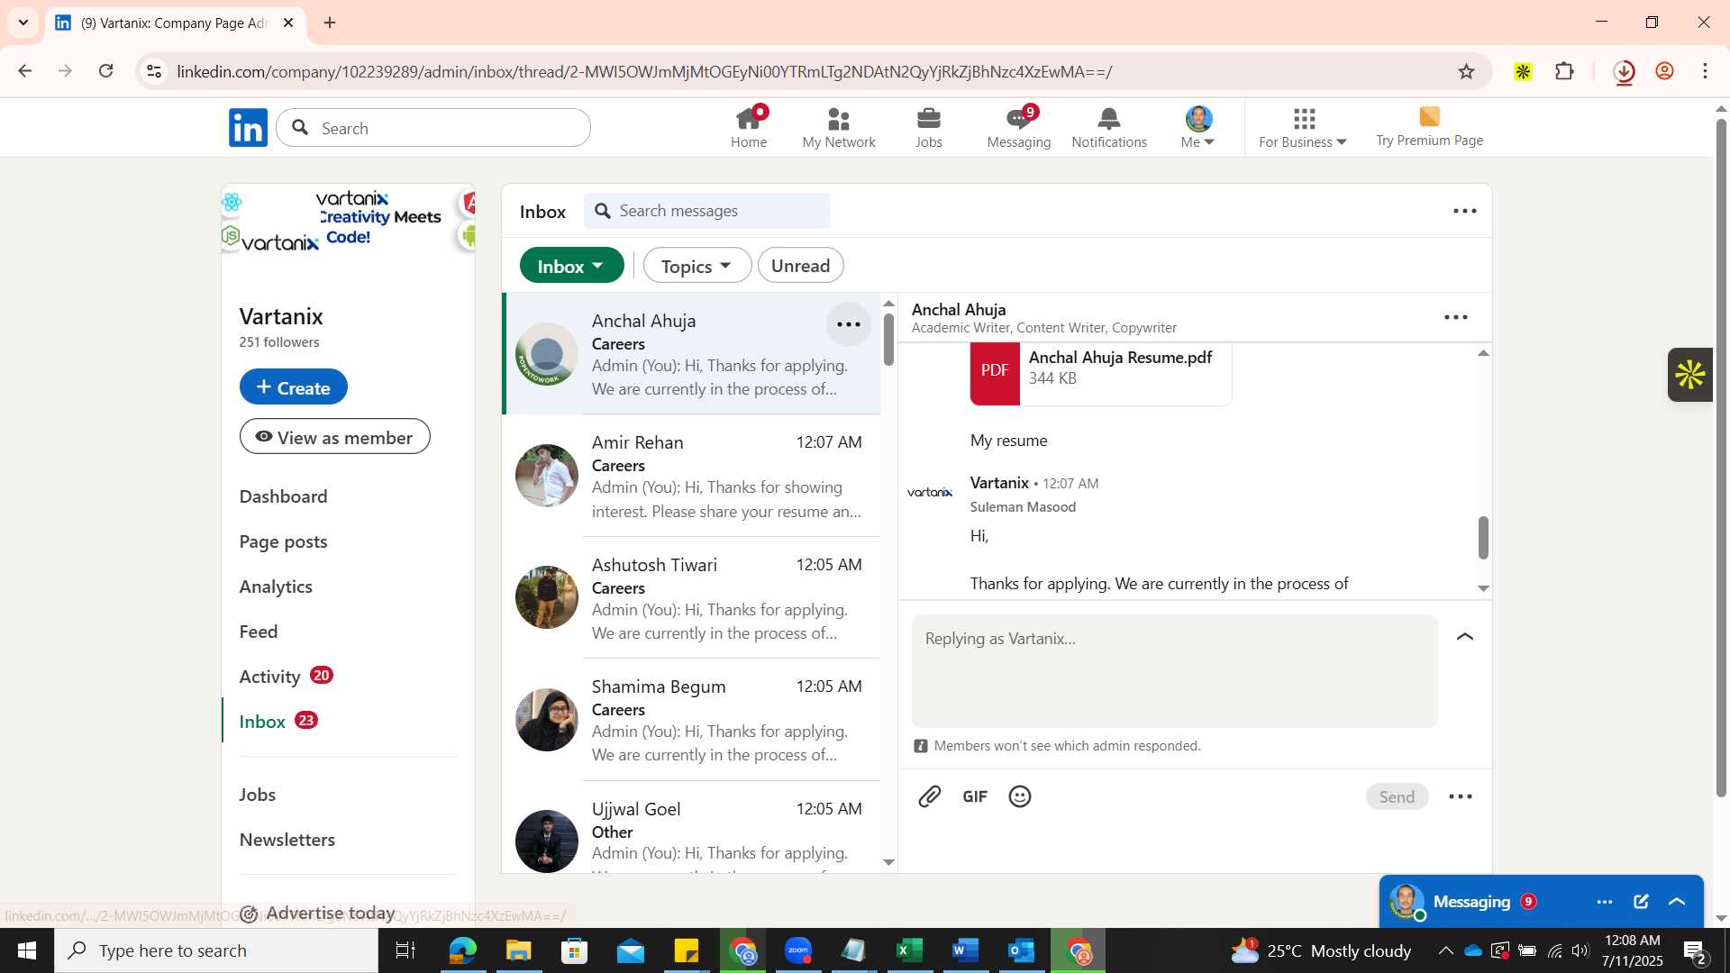This screenshot has width=1730, height=973.
Task: Open Ashutosh Tiwari conversation
Action: pyautogui.click(x=691, y=598)
